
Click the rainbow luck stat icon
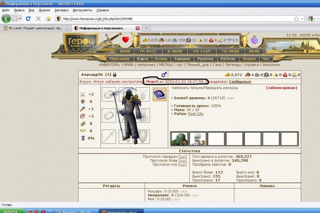point(82,124)
